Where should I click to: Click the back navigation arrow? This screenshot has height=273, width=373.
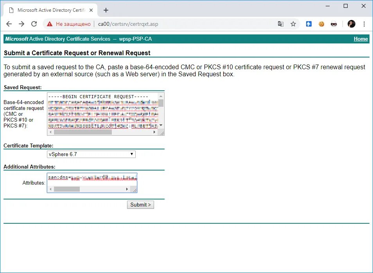9,24
